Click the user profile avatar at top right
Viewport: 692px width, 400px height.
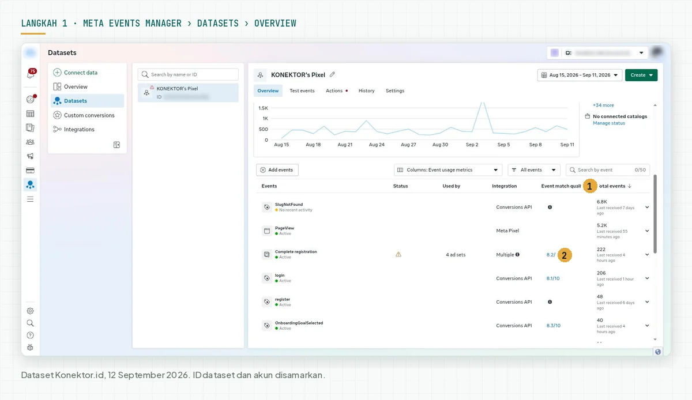[x=657, y=52]
